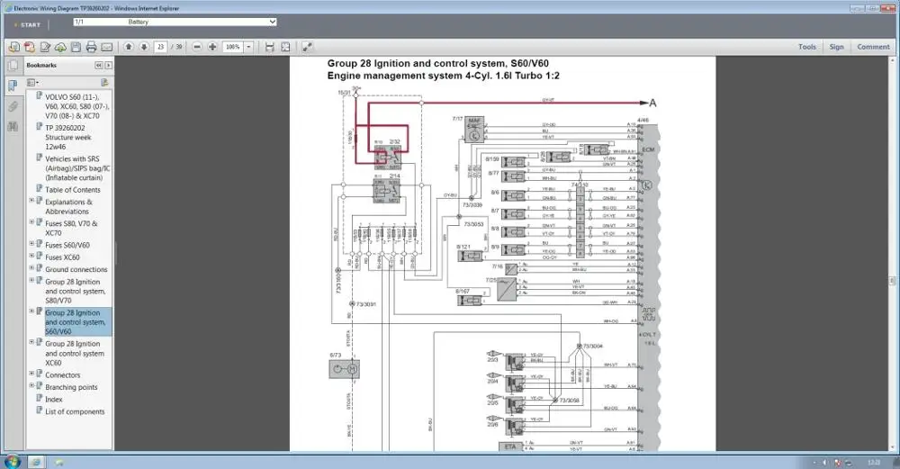
Task: Click the volume icon in system tray
Action: (824, 462)
